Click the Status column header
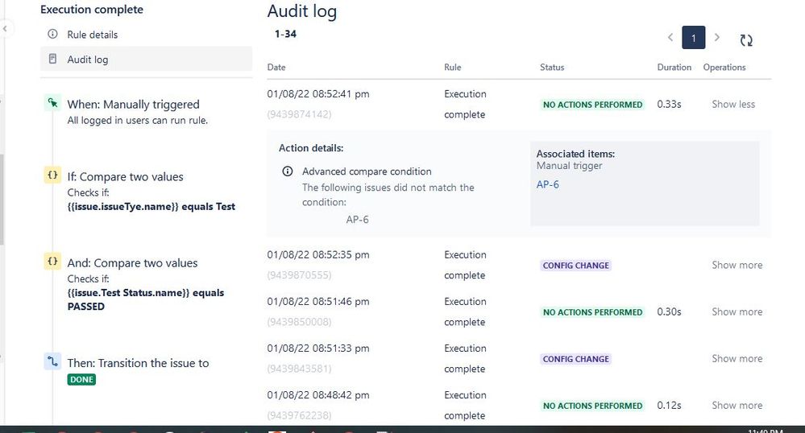The height and width of the screenshot is (433, 805). click(552, 68)
